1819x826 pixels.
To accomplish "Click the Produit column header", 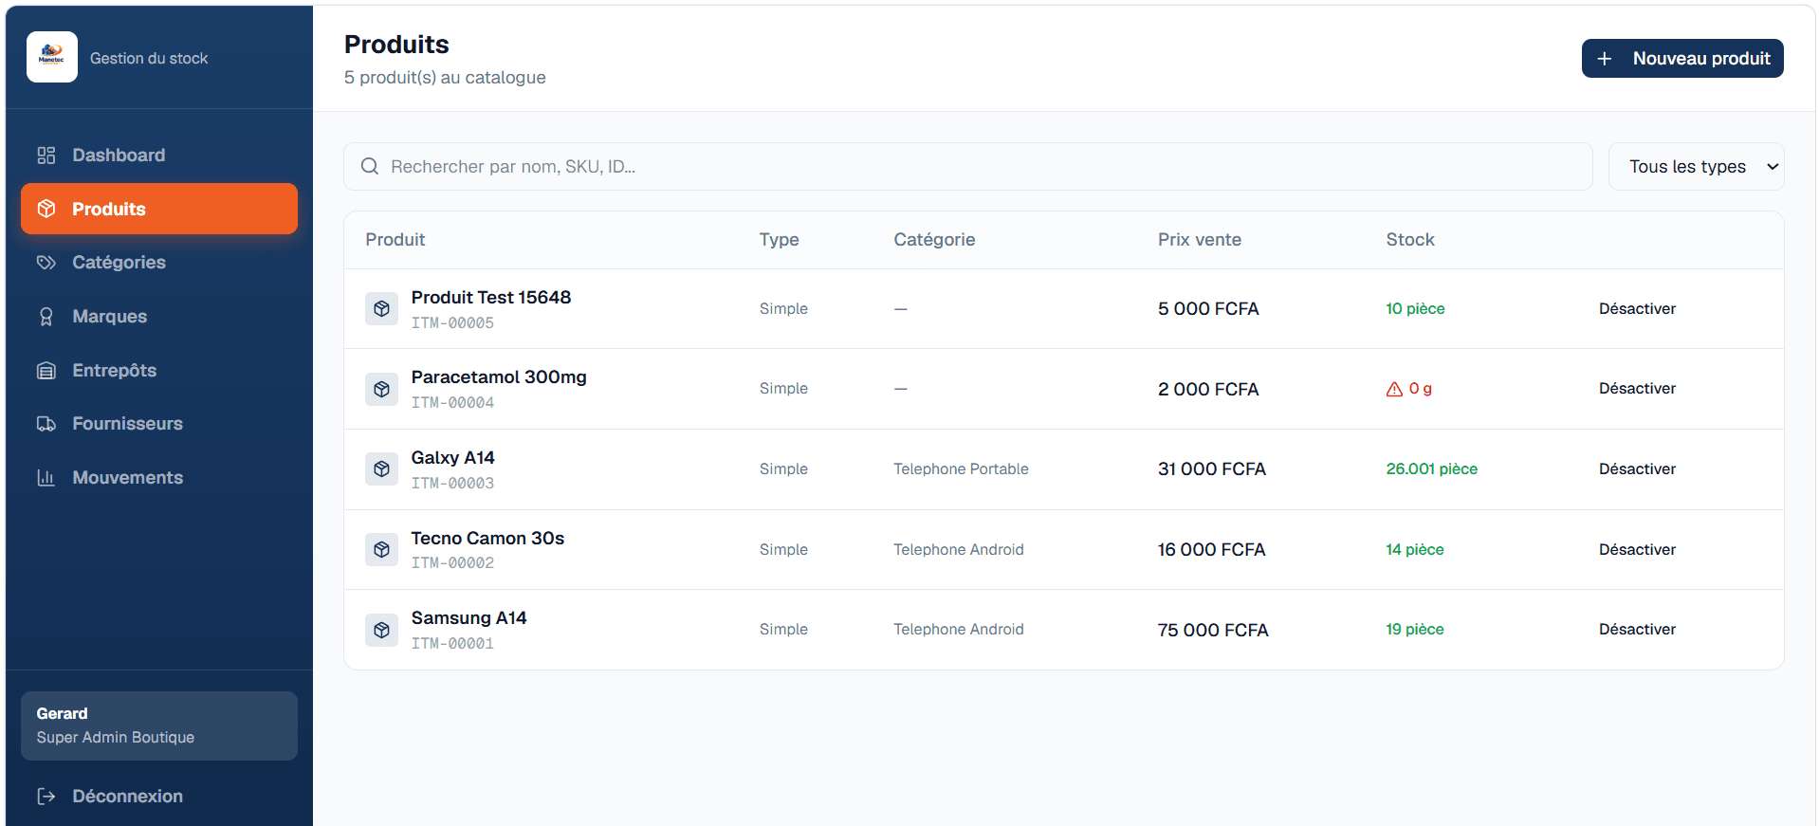I will click(x=395, y=240).
